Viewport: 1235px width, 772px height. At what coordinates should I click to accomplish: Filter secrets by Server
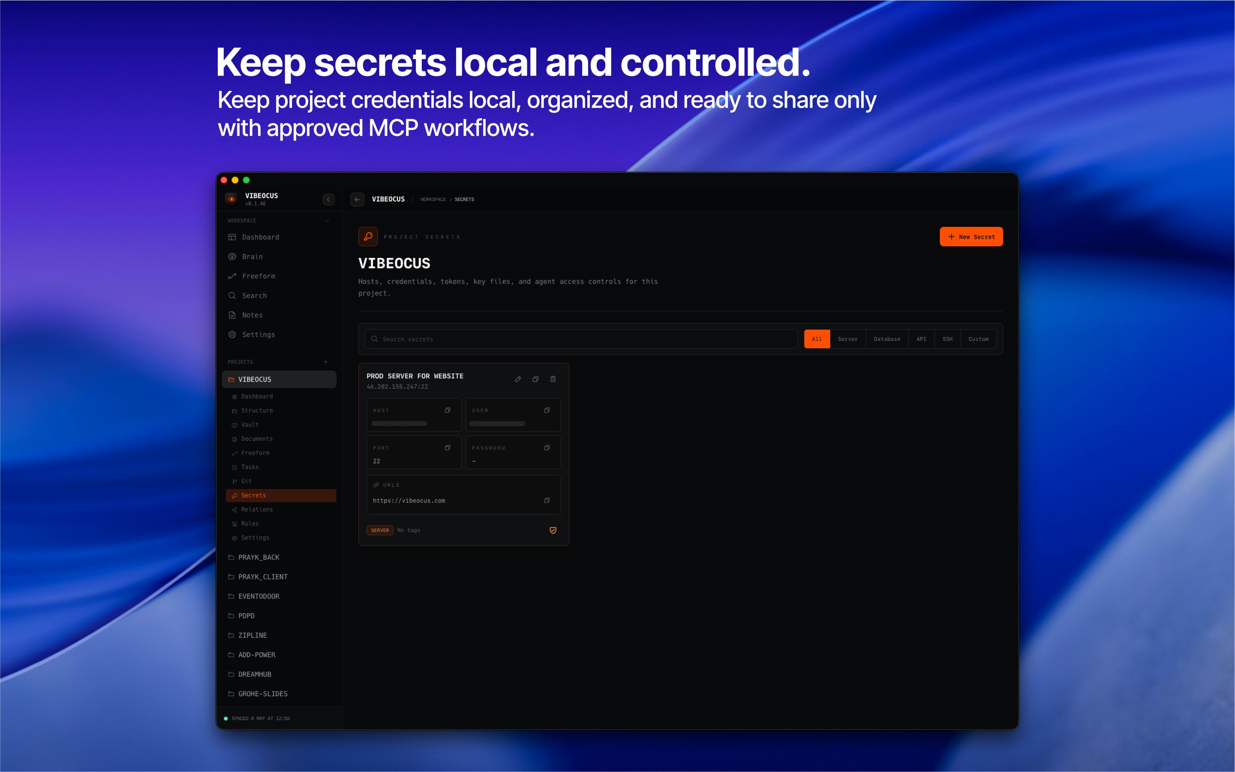847,339
